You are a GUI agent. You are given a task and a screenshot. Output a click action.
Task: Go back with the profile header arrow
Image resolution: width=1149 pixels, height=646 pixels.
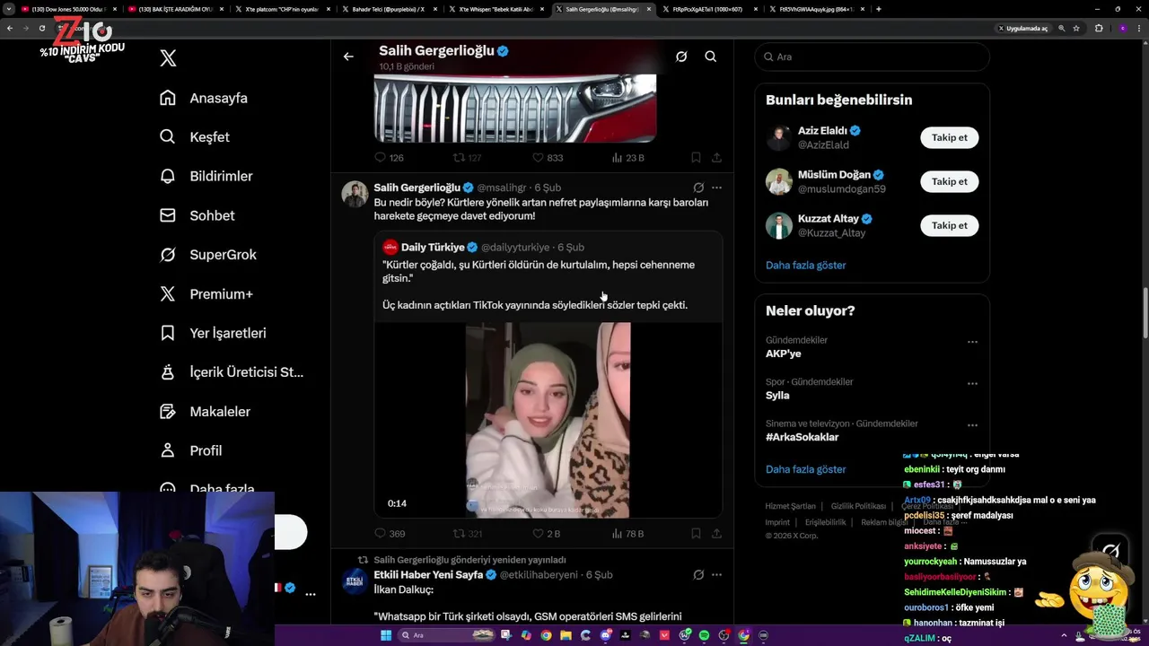tap(348, 57)
